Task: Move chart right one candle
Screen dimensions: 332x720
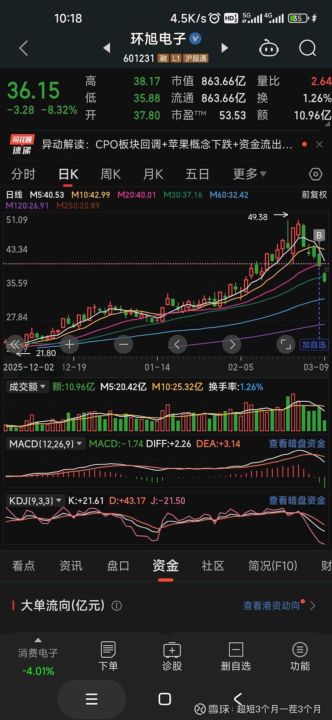Action: [x=232, y=344]
